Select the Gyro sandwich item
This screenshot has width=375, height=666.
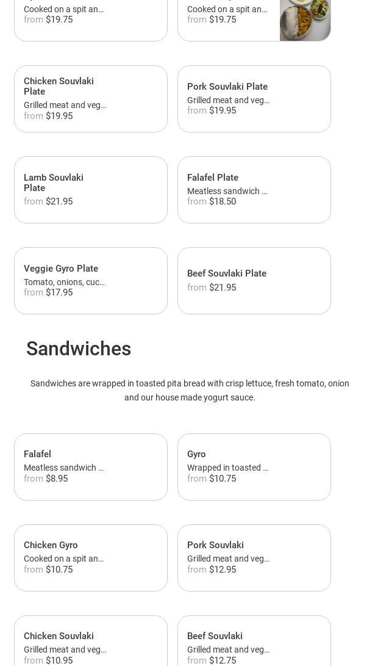coord(254,467)
